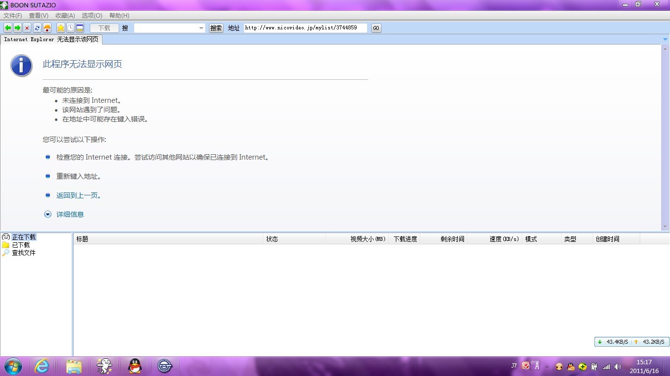670x376 pixels.
Task: Refresh the page using the blue arrows icon
Action: pos(37,28)
